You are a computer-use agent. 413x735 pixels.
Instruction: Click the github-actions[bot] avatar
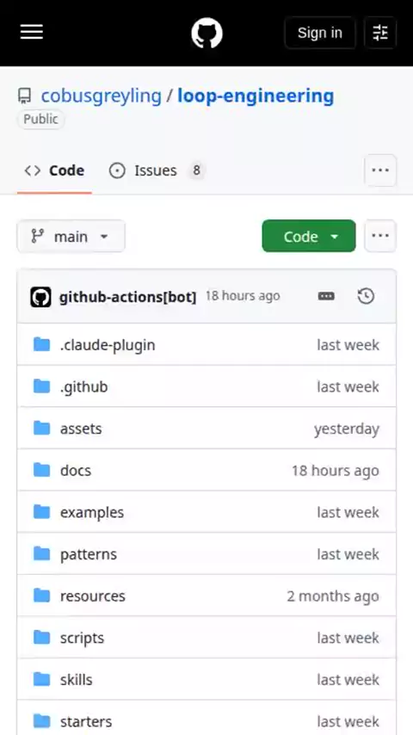pyautogui.click(x=40, y=297)
